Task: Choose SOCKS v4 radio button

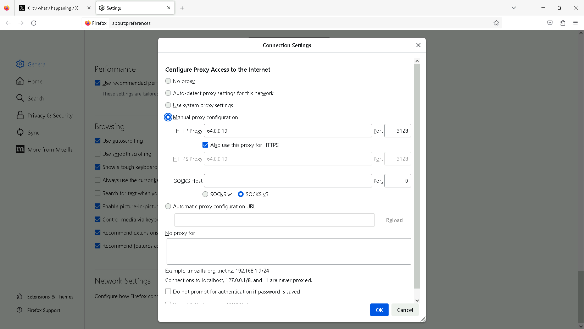Action: pos(205,194)
